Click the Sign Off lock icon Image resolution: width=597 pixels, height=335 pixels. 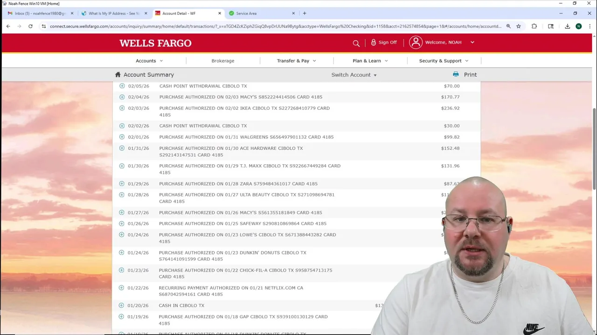pyautogui.click(x=374, y=42)
